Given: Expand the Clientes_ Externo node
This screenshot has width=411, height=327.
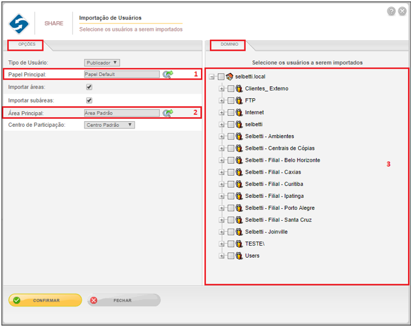Looking at the screenshot, I should [x=221, y=89].
